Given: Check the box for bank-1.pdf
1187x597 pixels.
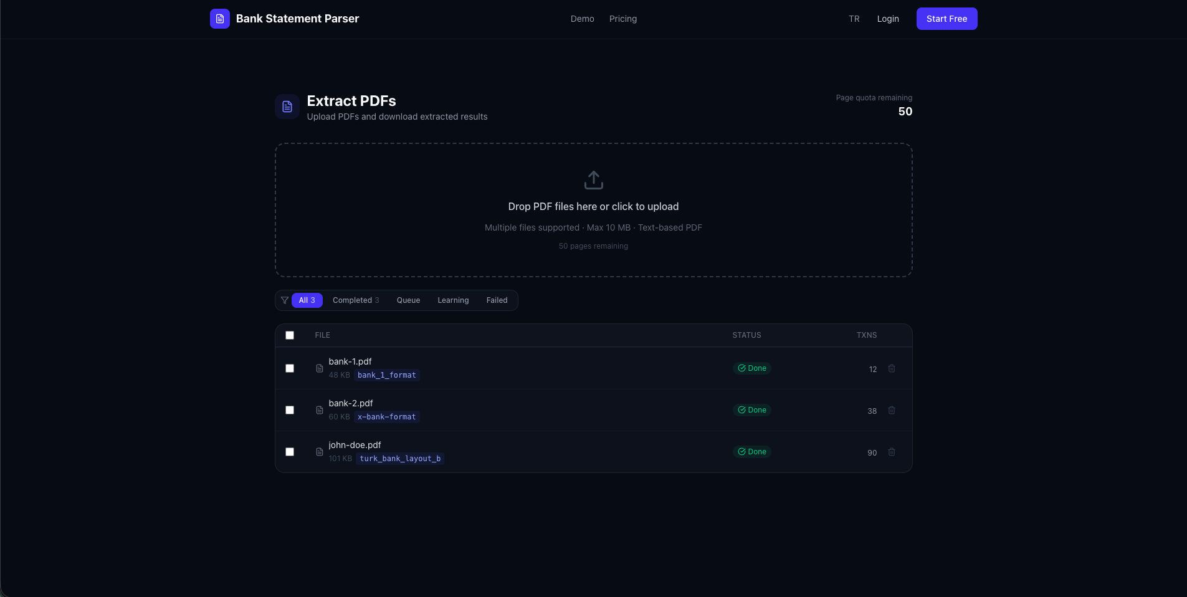Looking at the screenshot, I should click(290, 368).
